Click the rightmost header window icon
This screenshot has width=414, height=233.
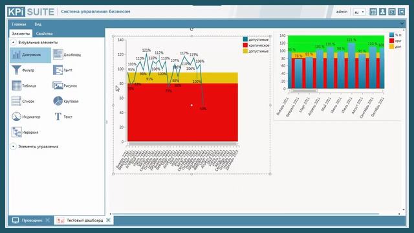pos(401,12)
